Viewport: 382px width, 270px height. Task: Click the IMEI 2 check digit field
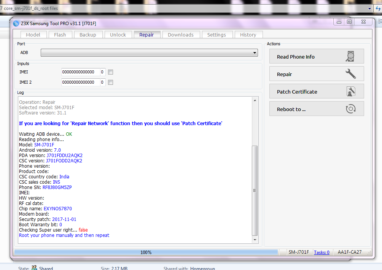point(103,82)
